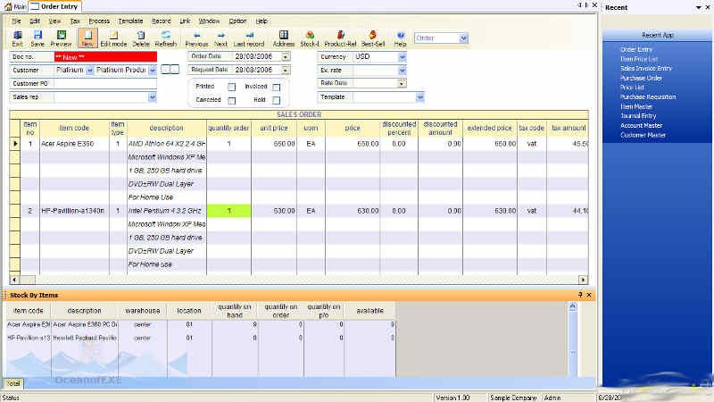The height and width of the screenshot is (402, 714).
Task: Close the Stock By Items panel
Action: (589, 295)
